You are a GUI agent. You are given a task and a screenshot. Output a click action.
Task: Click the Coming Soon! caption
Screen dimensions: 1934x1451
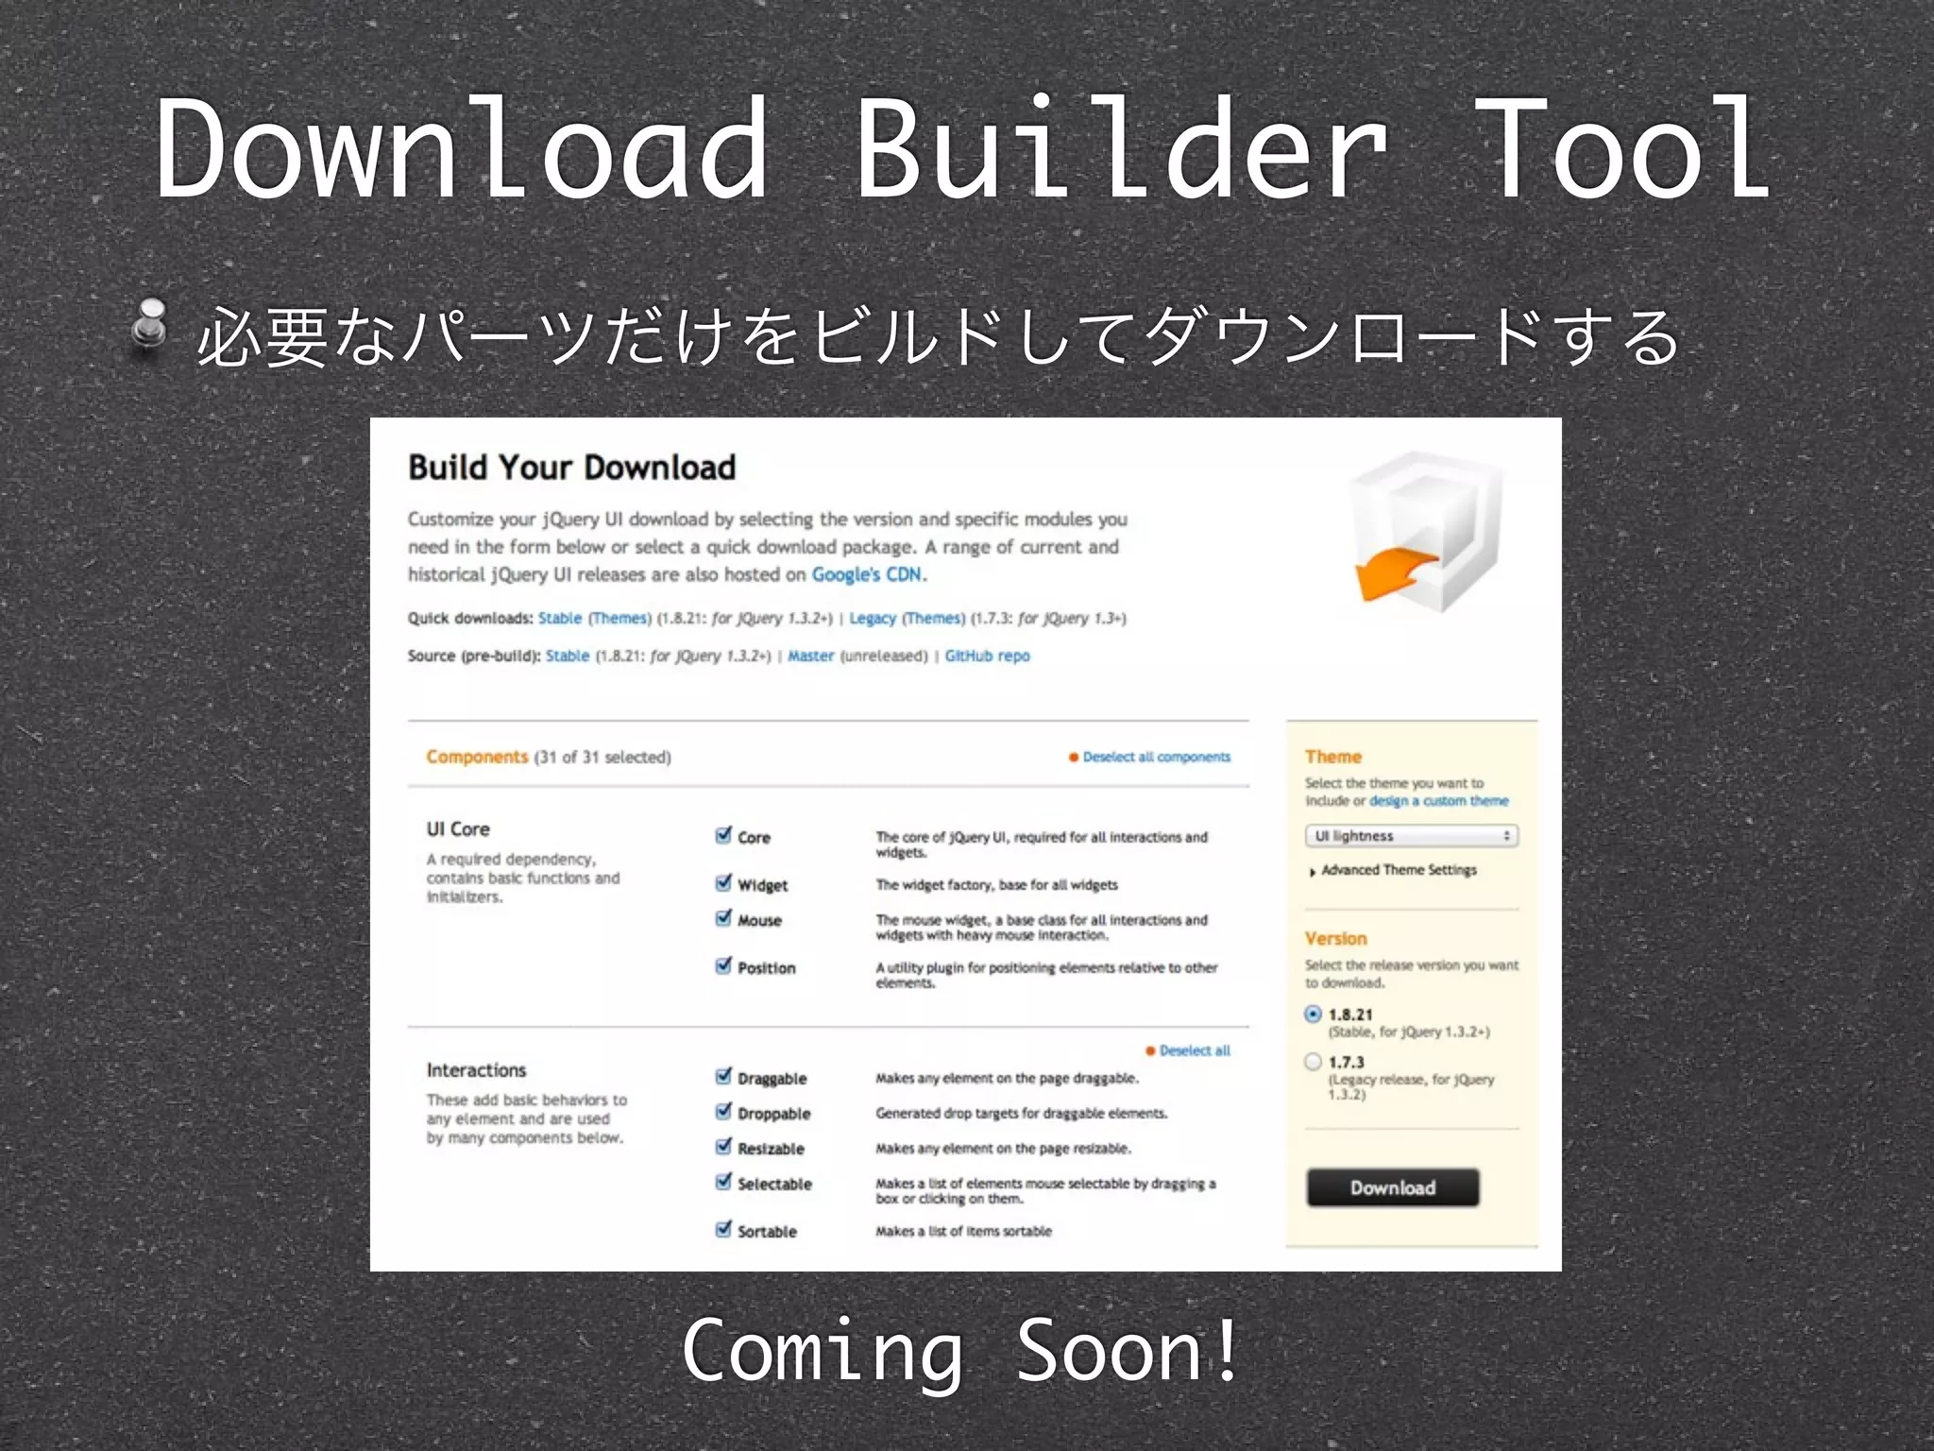point(960,1352)
